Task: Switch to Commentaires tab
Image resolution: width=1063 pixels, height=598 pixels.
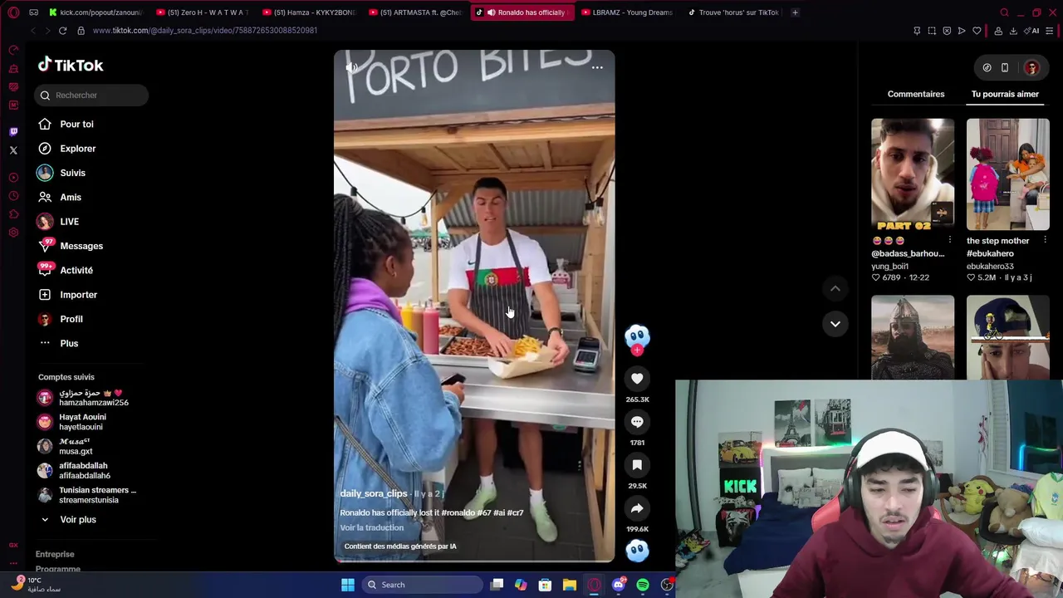Action: tap(915, 94)
